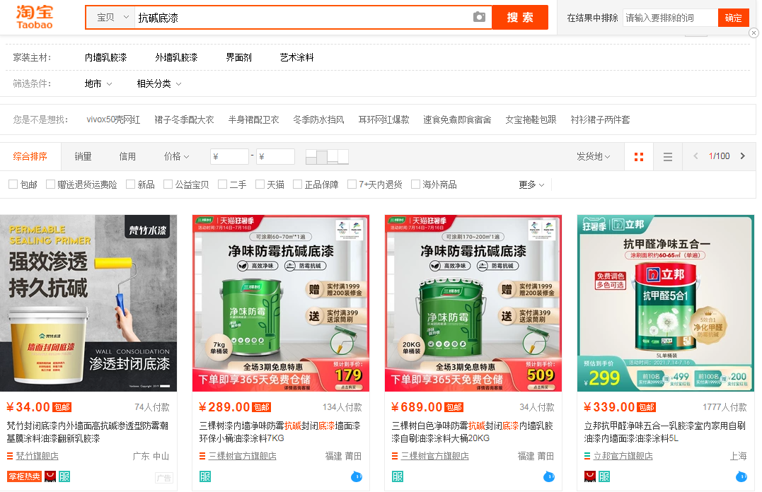Click the Taobao logo
Screen dimensions: 762x492
[35, 17]
